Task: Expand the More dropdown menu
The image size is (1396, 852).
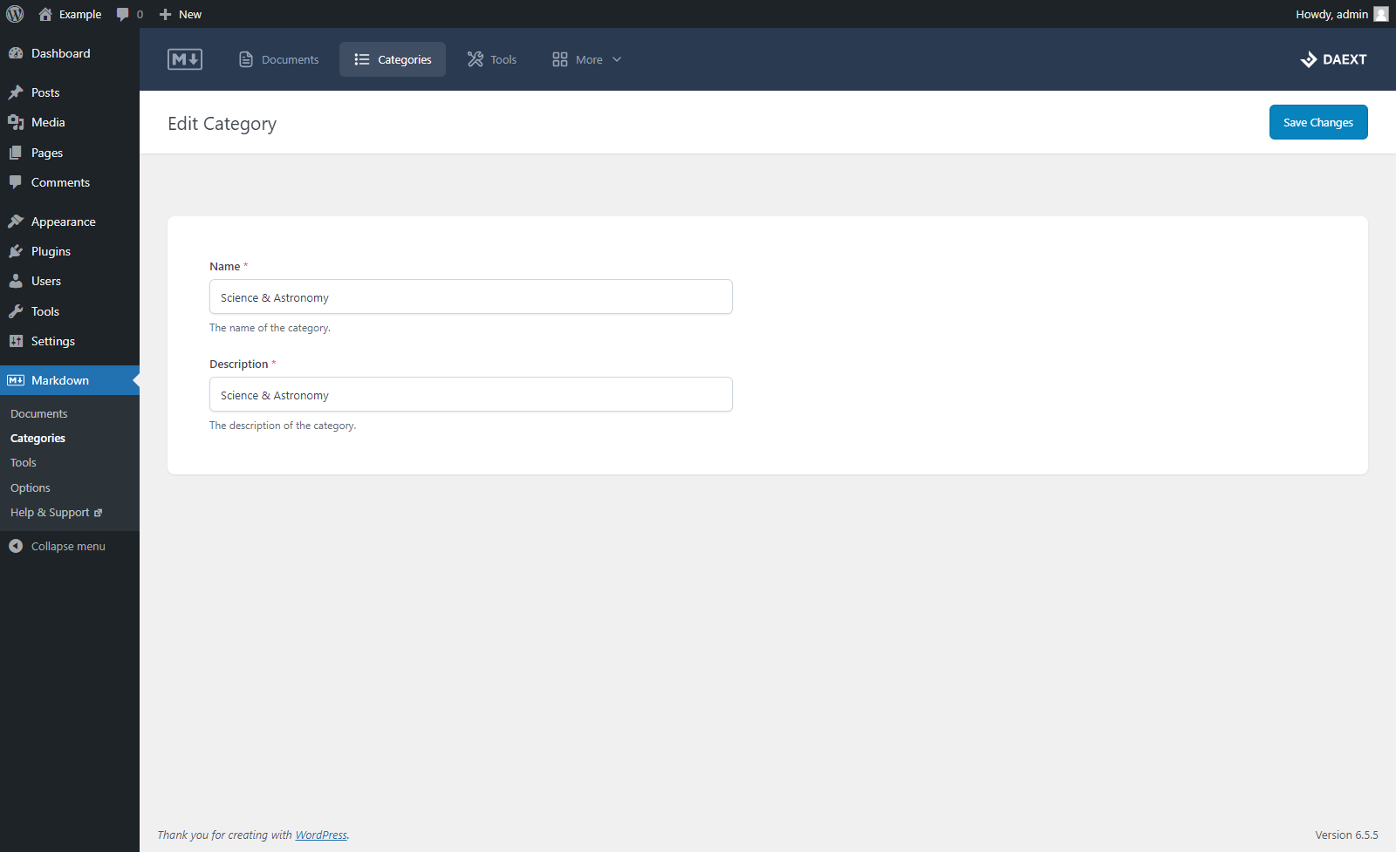Action: (x=586, y=59)
